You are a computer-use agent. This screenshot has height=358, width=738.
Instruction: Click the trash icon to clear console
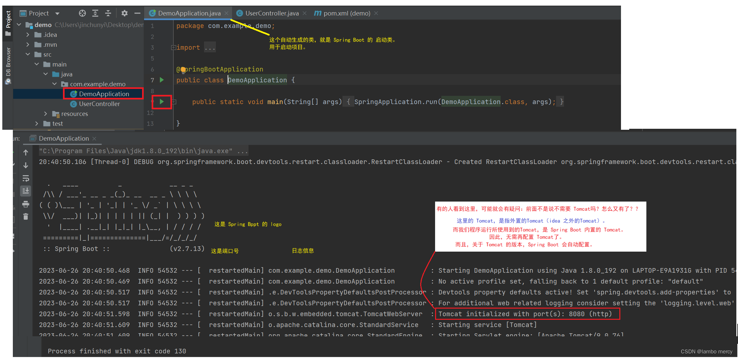pos(26,216)
